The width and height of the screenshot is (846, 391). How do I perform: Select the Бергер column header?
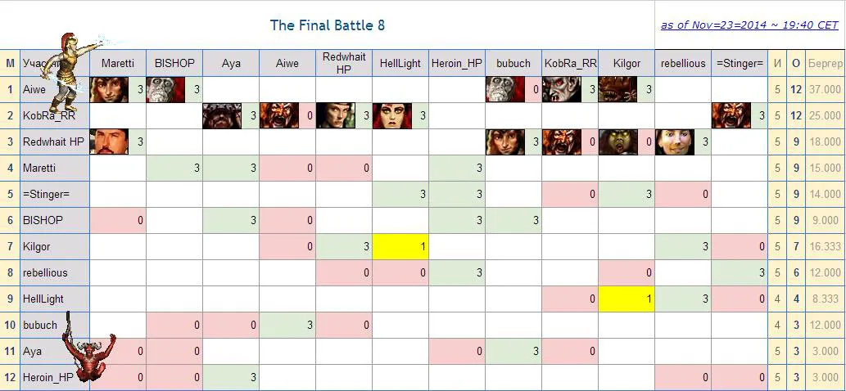click(x=825, y=64)
